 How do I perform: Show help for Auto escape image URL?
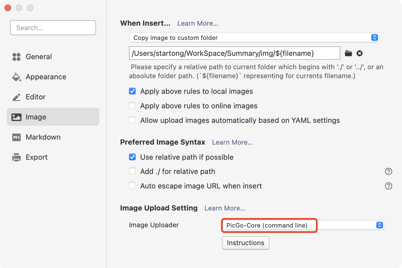point(389,186)
